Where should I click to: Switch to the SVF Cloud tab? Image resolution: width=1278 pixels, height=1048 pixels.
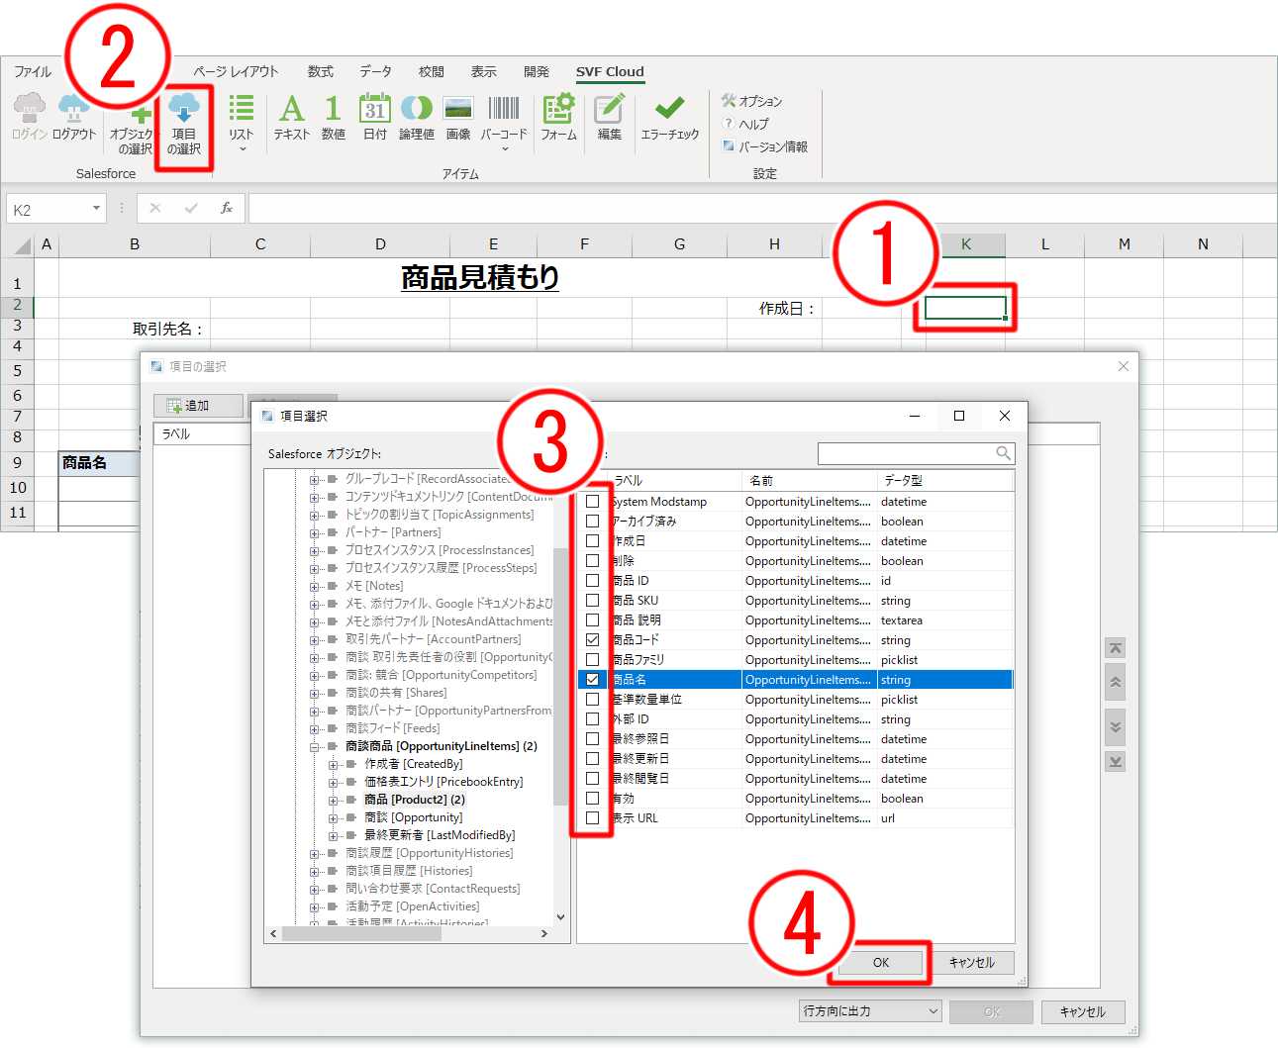[610, 71]
